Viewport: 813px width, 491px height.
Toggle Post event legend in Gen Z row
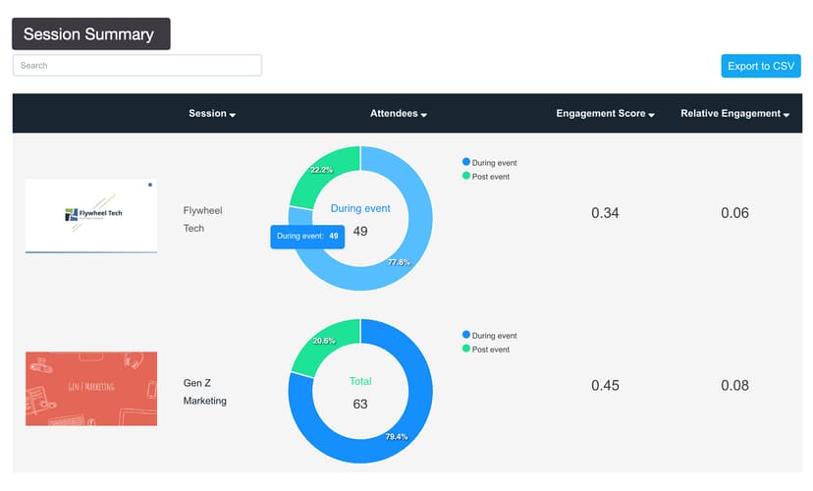pyautogui.click(x=485, y=350)
